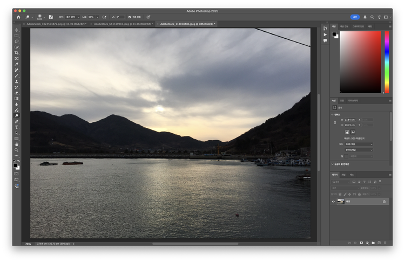Image resolution: width=405 pixels, height=262 pixels.
Task: Click the canvas width input field
Action: tap(350, 119)
